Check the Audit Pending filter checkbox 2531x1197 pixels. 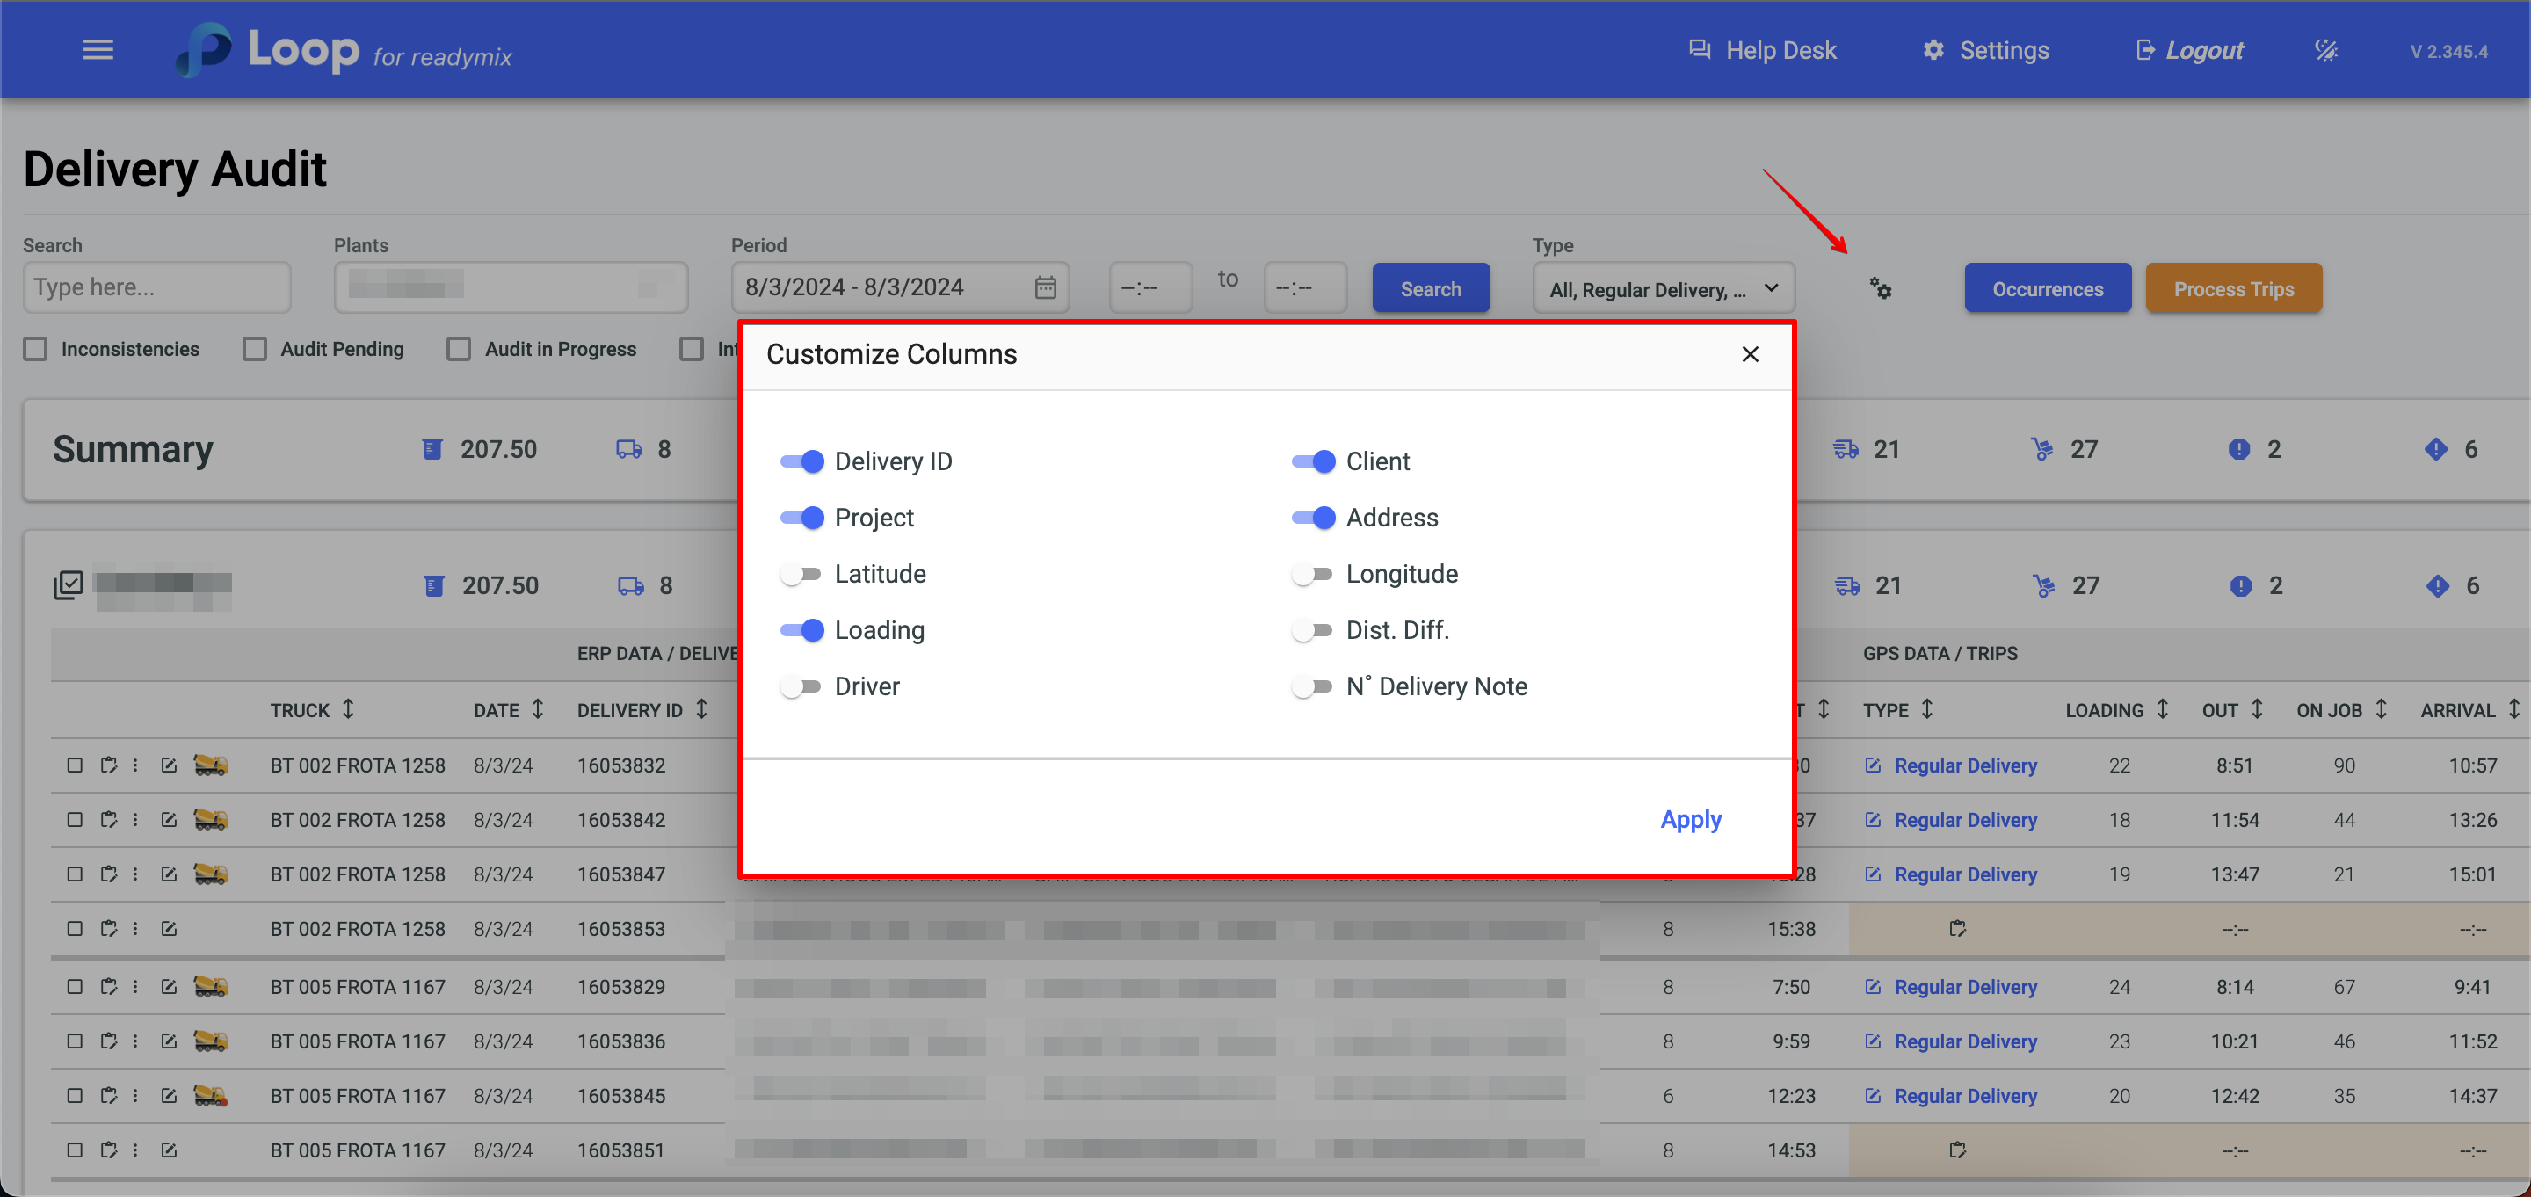[255, 349]
